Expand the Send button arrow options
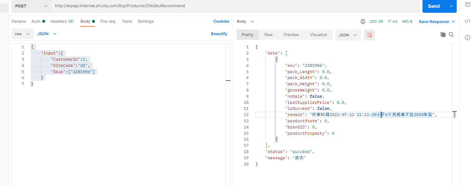 click(x=451, y=6)
